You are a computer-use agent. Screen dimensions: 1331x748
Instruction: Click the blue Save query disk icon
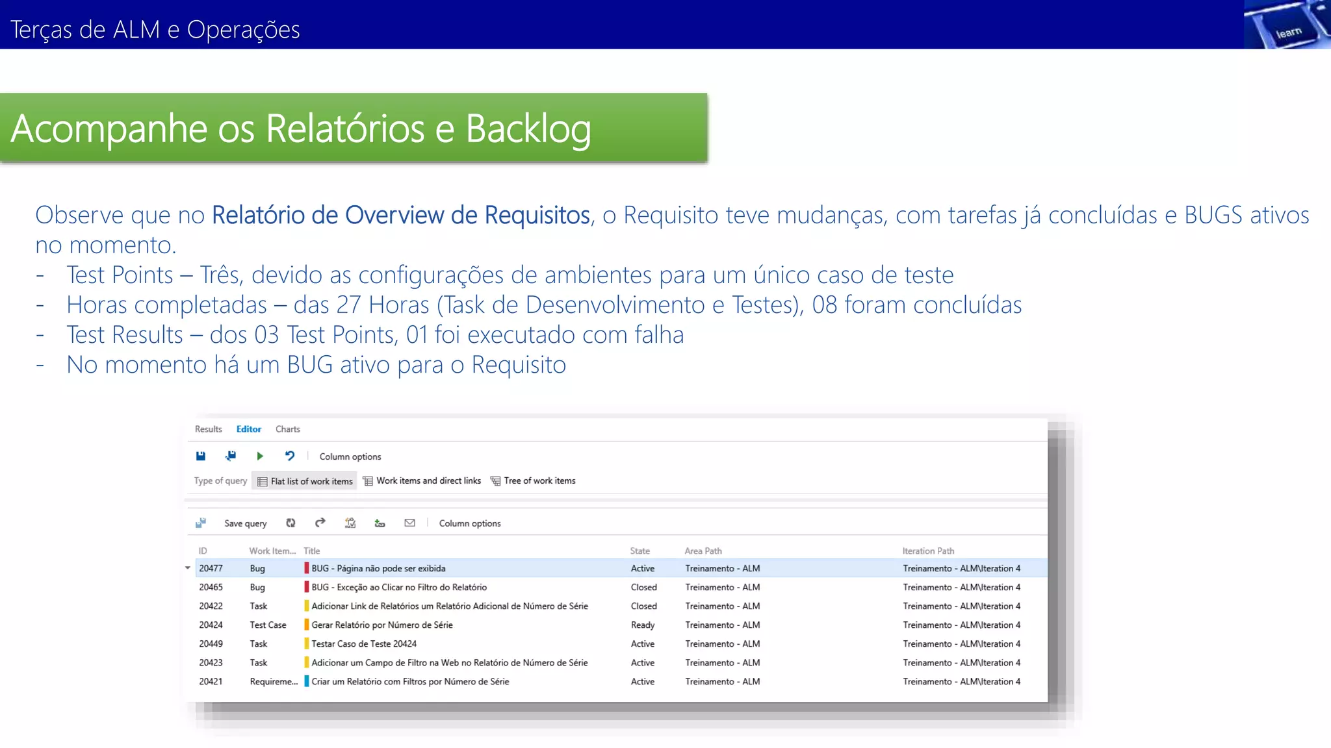tap(201, 456)
